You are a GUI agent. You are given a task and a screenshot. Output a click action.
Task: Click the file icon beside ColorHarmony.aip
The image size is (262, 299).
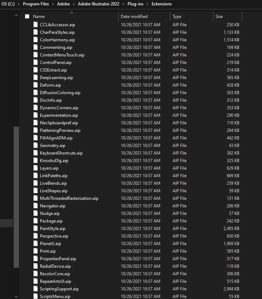point(36,40)
